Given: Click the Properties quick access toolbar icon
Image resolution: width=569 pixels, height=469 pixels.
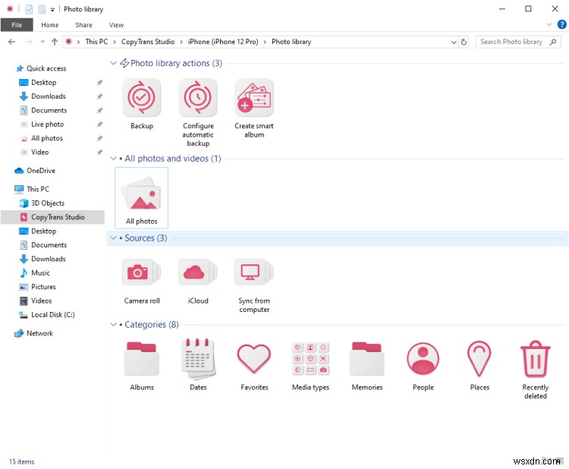Looking at the screenshot, I should pyautogui.click(x=29, y=9).
